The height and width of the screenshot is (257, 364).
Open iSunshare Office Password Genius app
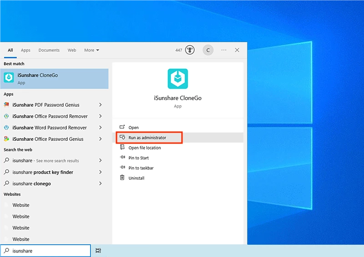[48, 139]
